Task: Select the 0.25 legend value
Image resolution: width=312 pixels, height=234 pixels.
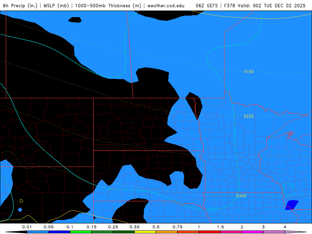Action: pyautogui.click(x=113, y=227)
